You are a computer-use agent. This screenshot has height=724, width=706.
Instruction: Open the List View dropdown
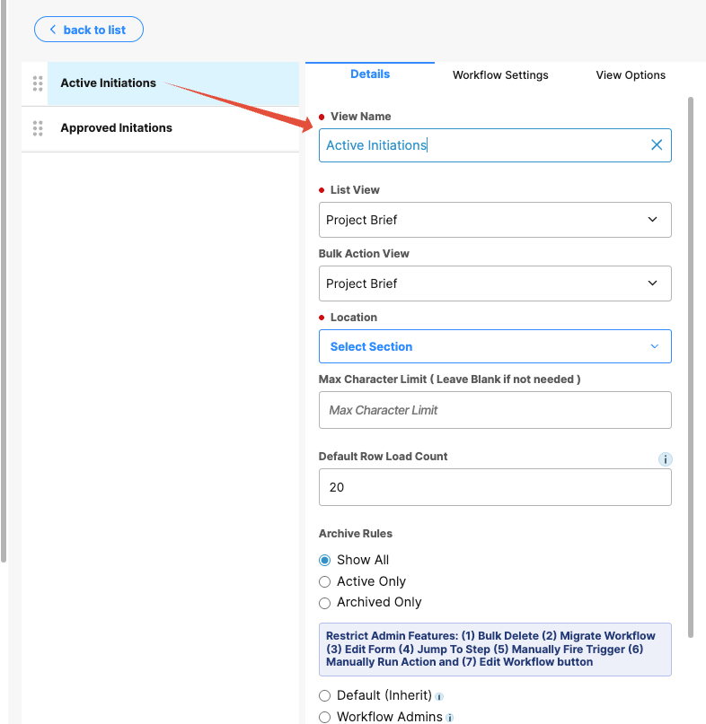click(495, 220)
